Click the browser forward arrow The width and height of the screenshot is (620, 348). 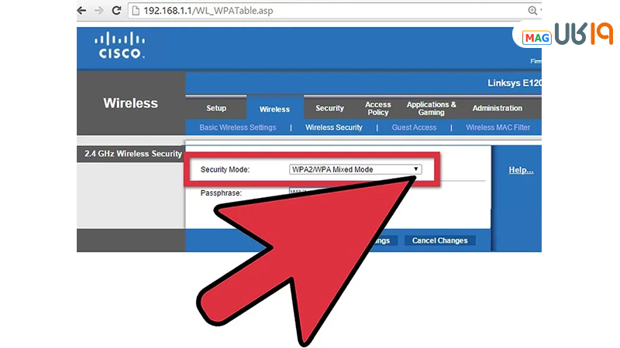[98, 11]
